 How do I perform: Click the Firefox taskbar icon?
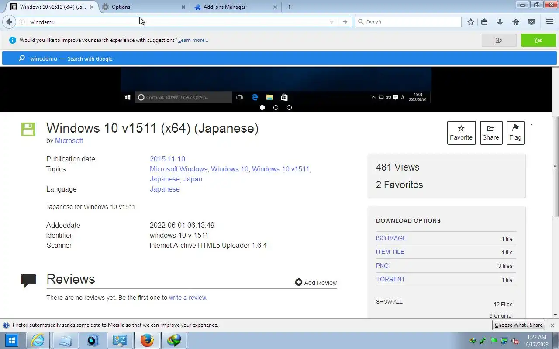(x=147, y=340)
